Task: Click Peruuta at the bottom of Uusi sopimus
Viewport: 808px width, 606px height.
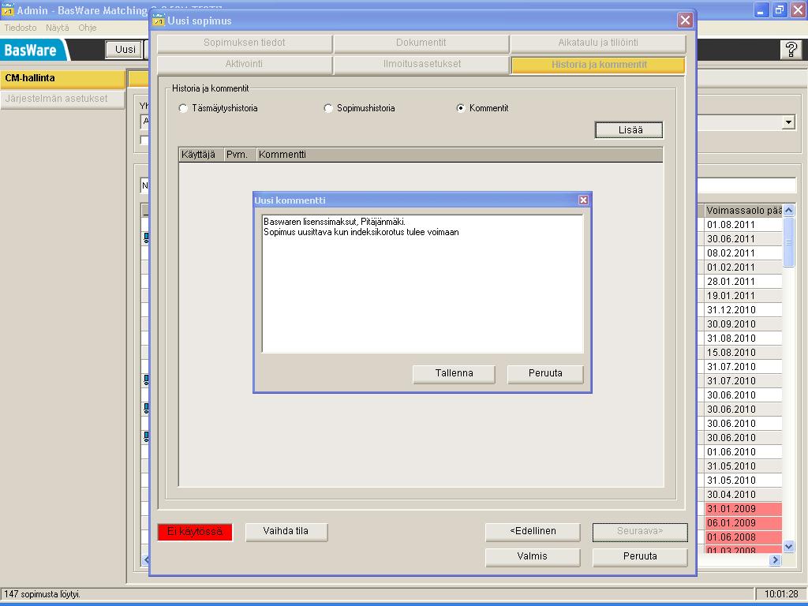Action: tap(640, 556)
